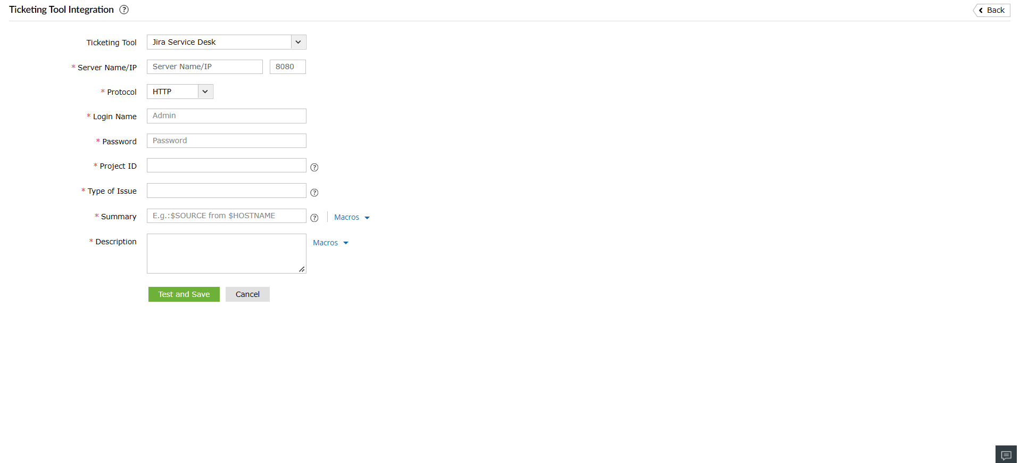Click the Type of Issue help icon
This screenshot has height=463, width=1020.
tap(314, 193)
